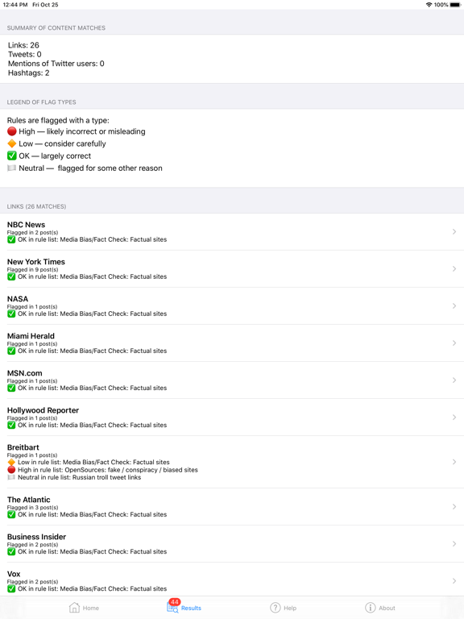Open the About tab
This screenshot has width=464, height=619.
(380, 608)
